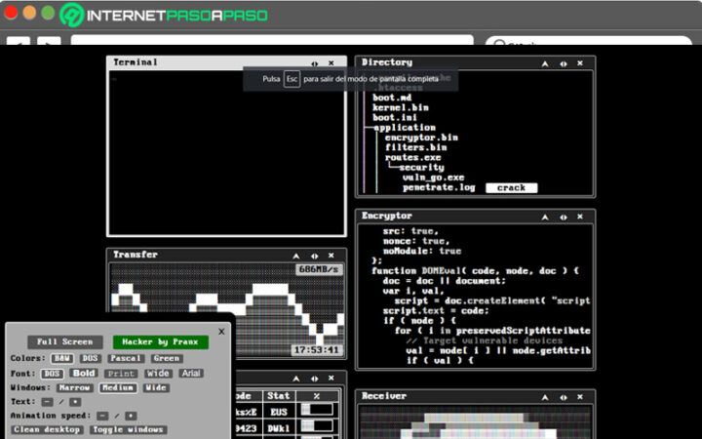The image size is (702, 439).
Task: Collapse the Encryptor window with the up arrow
Action: pos(546,216)
